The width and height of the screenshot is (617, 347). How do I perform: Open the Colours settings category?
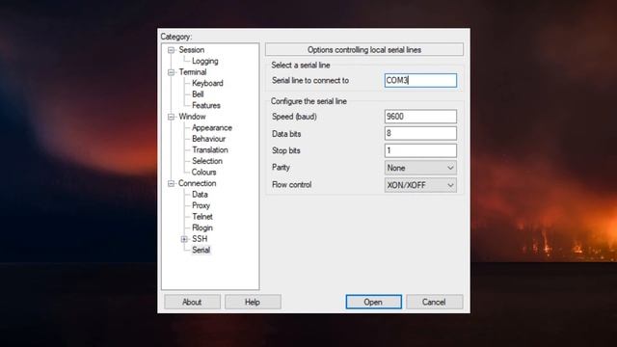pos(203,172)
